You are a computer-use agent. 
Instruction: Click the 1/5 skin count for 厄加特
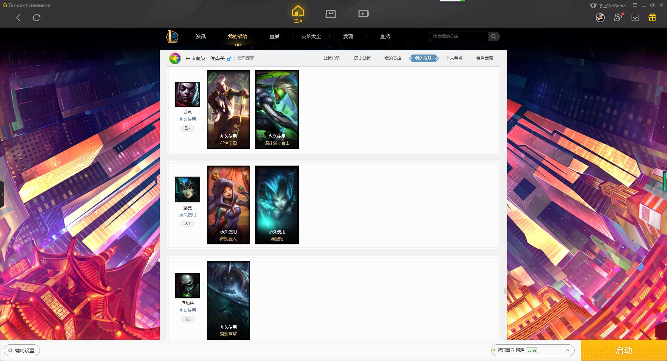click(188, 319)
